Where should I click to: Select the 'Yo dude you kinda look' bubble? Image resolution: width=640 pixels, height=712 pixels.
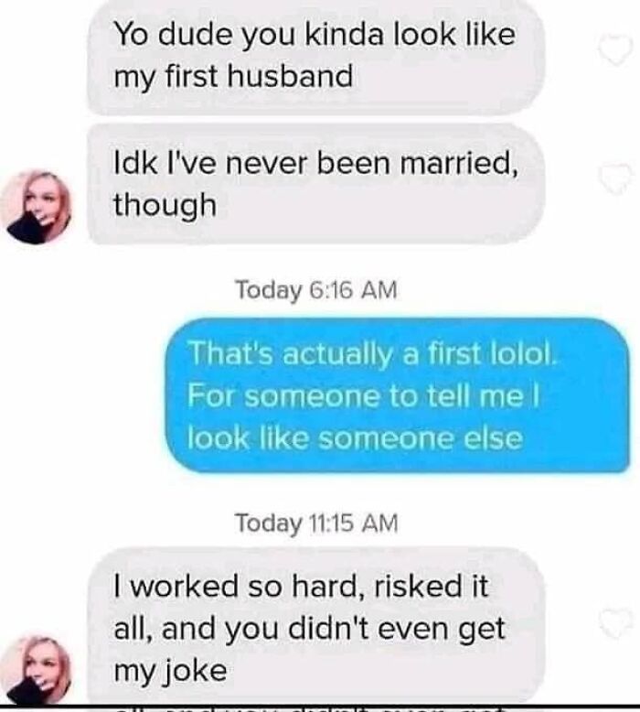coord(315,56)
